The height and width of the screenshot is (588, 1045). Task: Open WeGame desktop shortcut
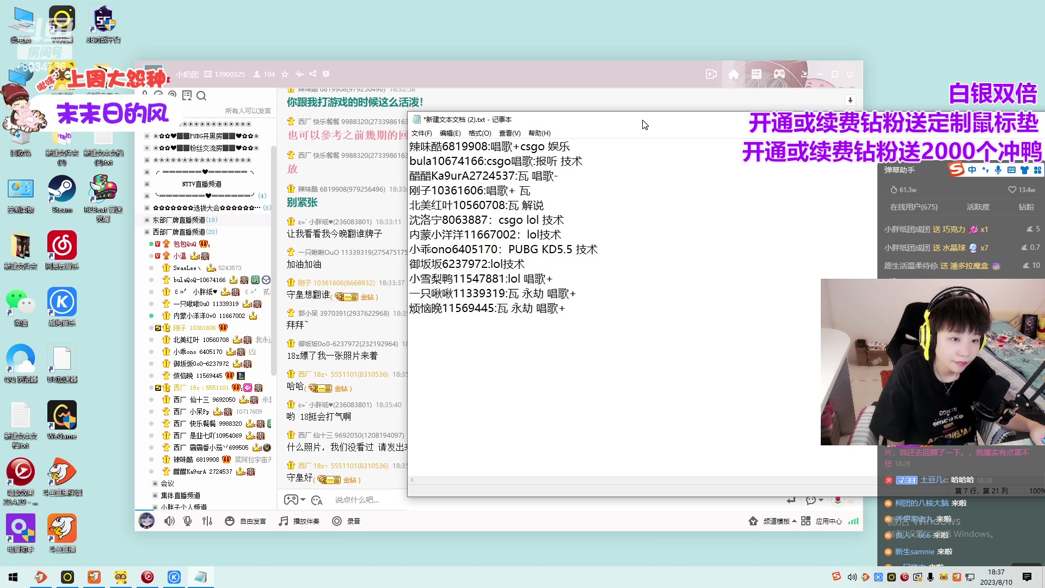coord(62,420)
